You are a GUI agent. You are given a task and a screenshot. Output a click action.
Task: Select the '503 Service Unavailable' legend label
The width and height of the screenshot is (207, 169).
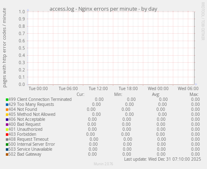[30, 149]
